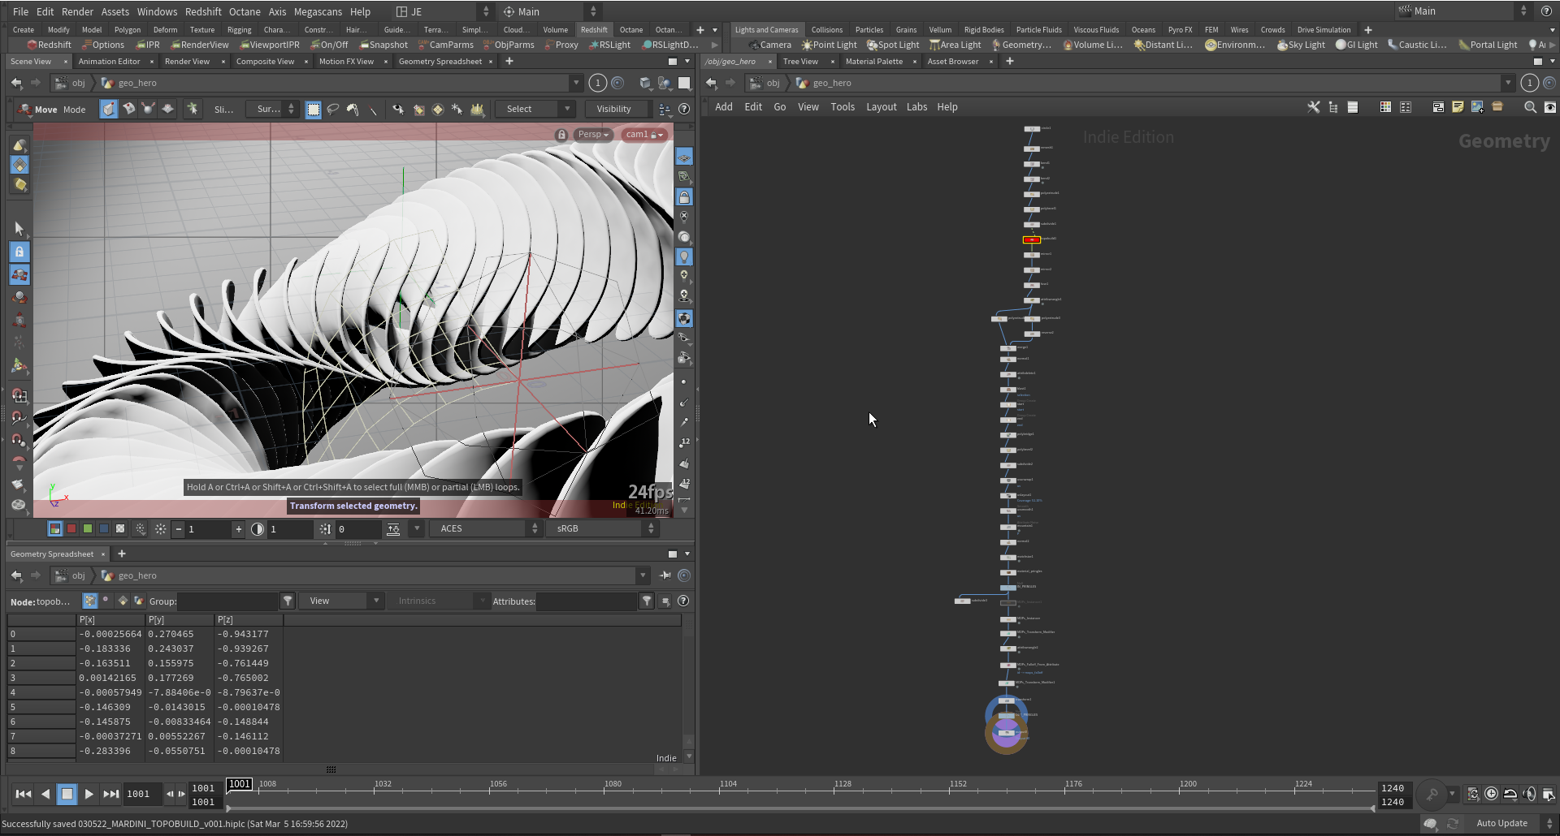Open the cam1 camera menu
The width and height of the screenshot is (1560, 836).
click(x=645, y=135)
